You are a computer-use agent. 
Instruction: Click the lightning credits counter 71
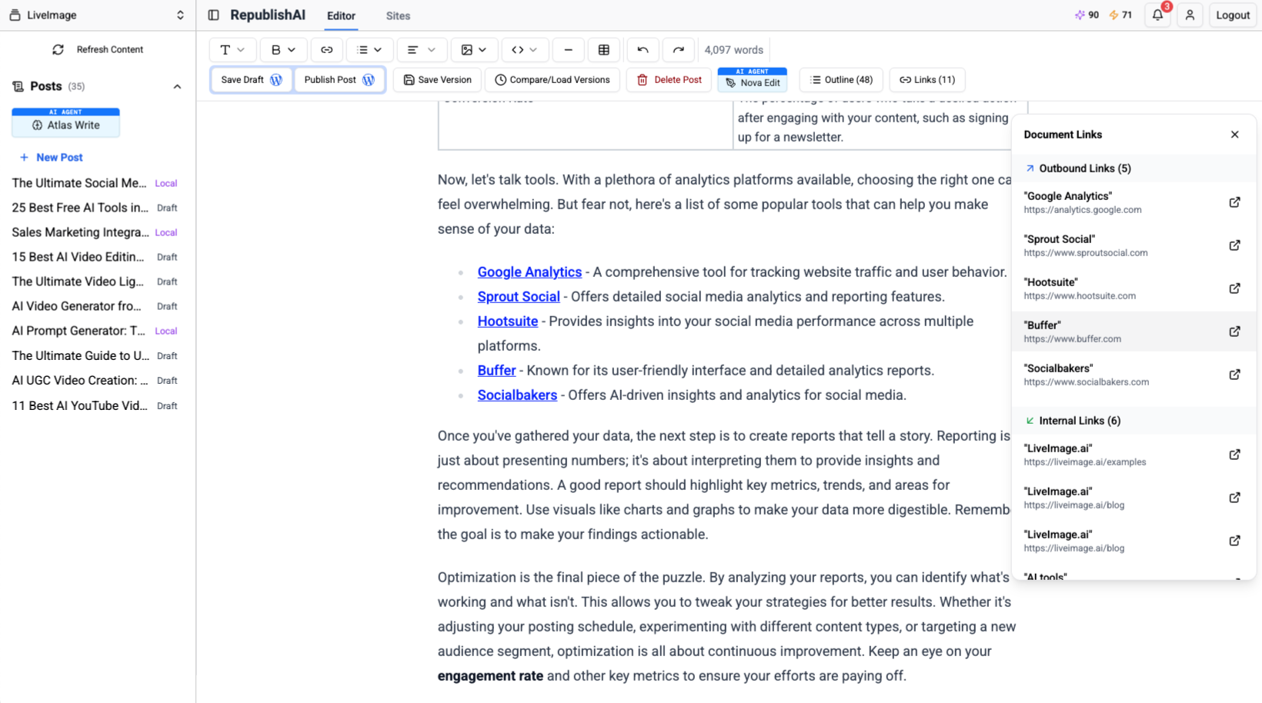1120,15
